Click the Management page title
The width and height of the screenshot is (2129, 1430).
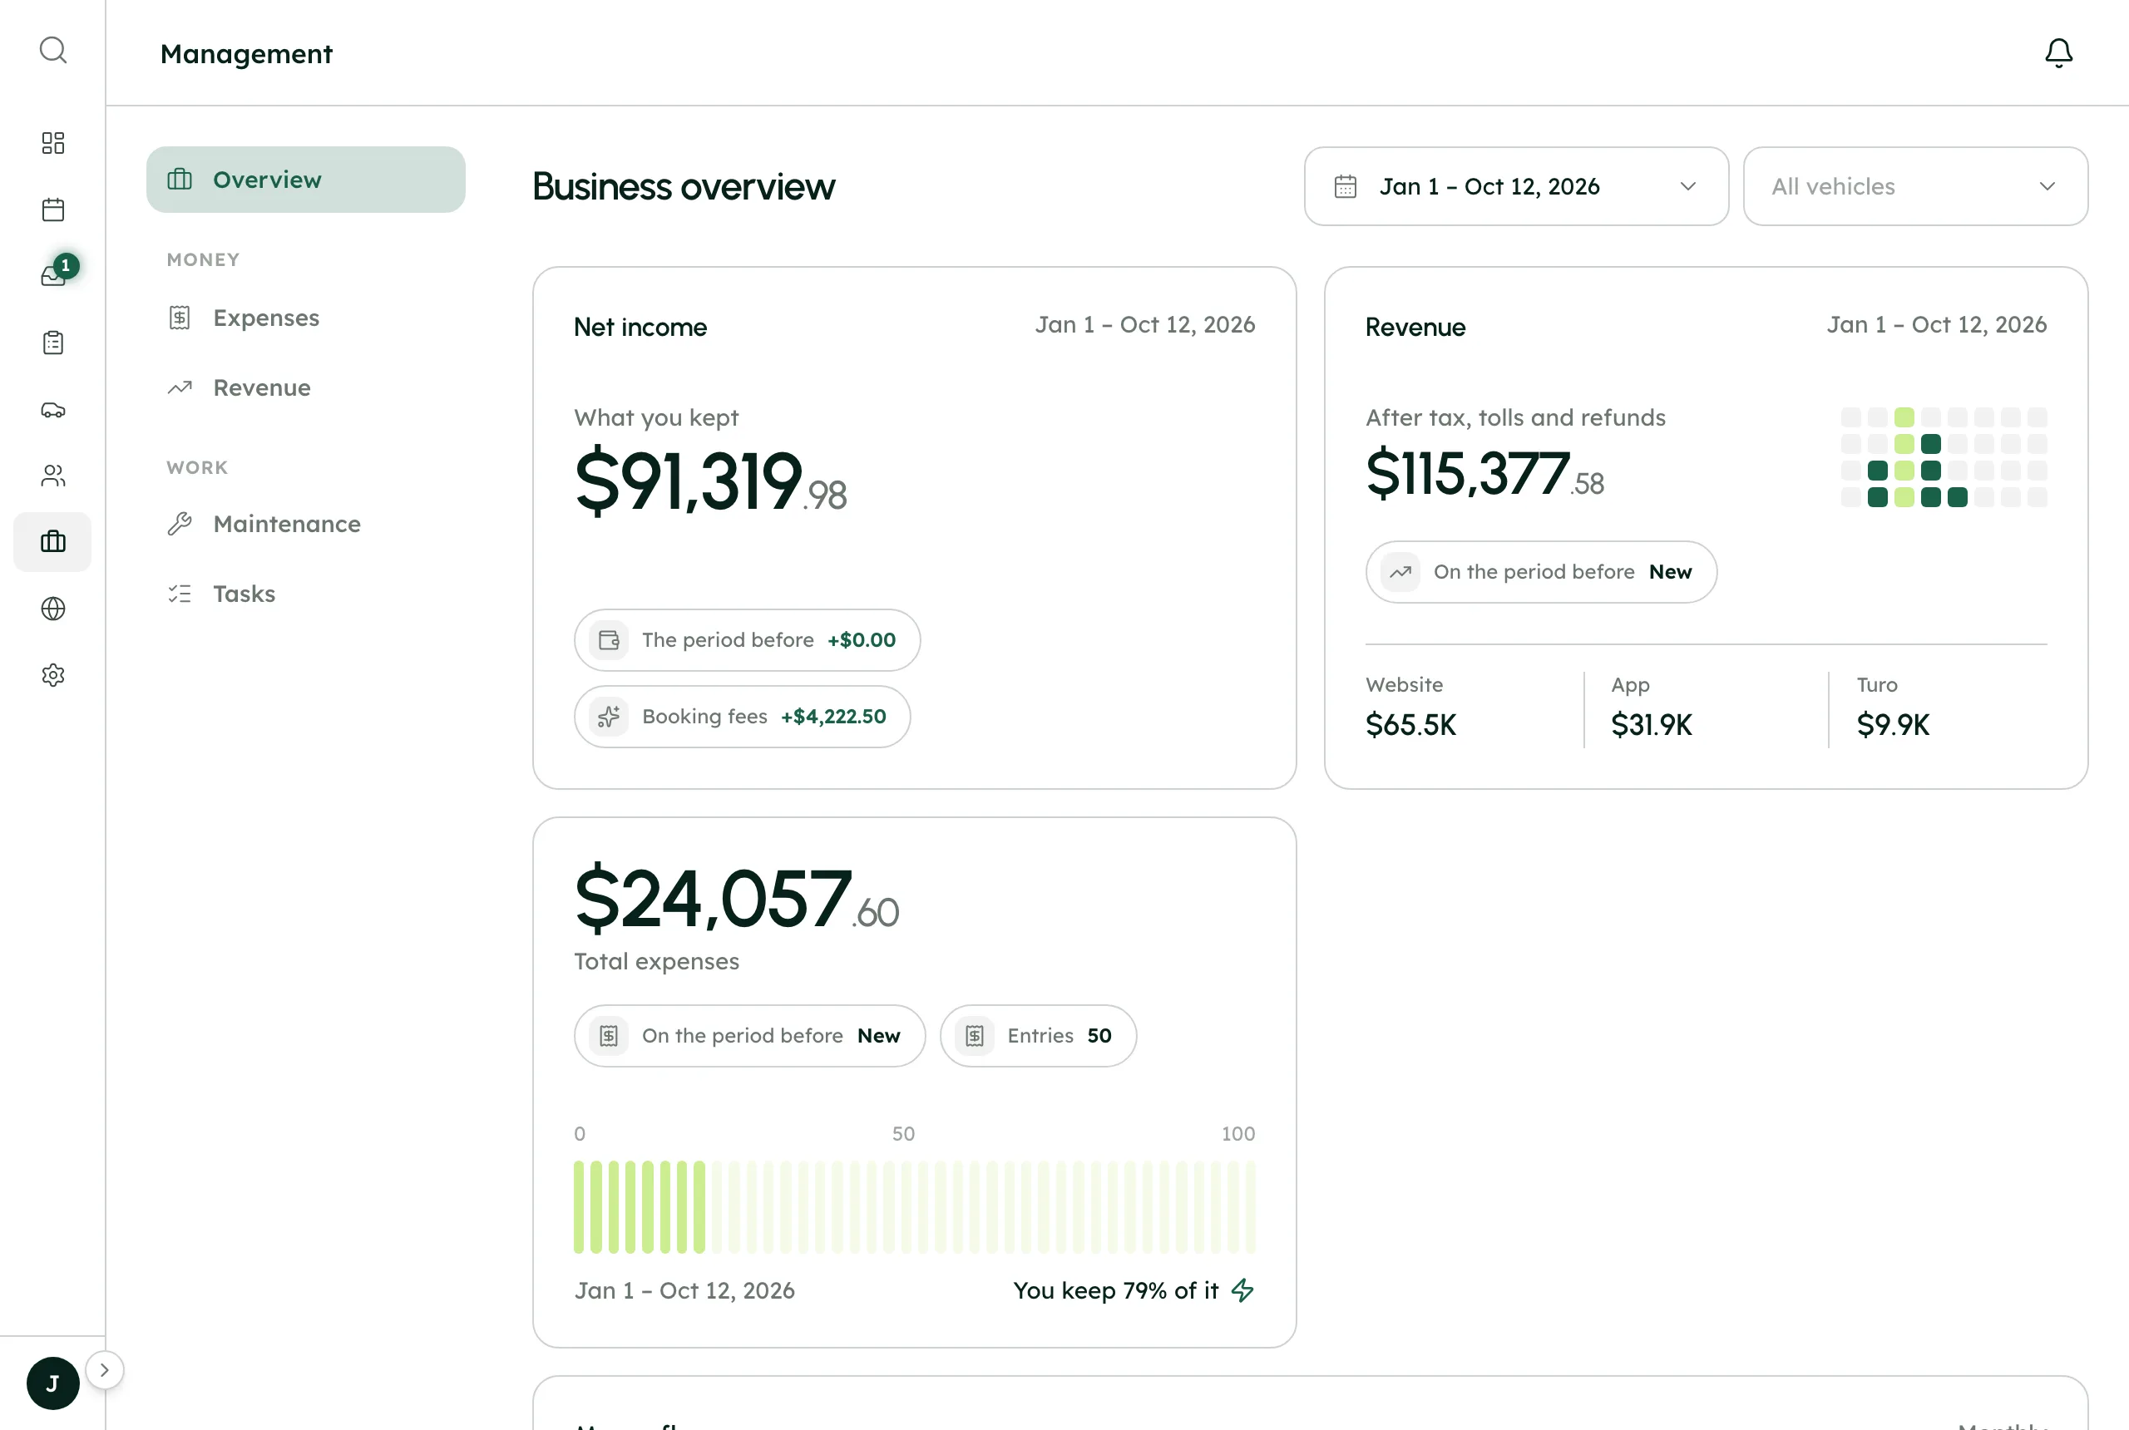[x=246, y=54]
